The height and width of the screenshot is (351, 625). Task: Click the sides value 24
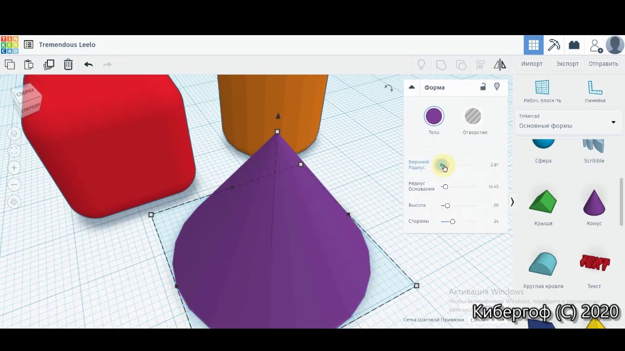coord(496,221)
